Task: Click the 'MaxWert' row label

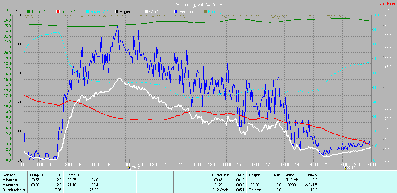Action: pos(10,185)
